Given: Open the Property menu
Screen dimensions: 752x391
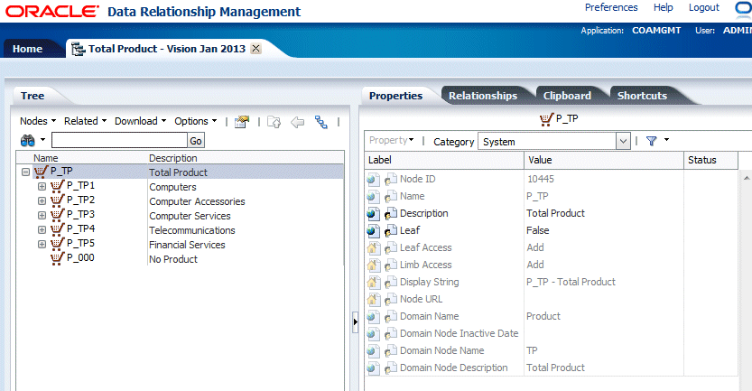Looking at the screenshot, I should pyautogui.click(x=392, y=140).
